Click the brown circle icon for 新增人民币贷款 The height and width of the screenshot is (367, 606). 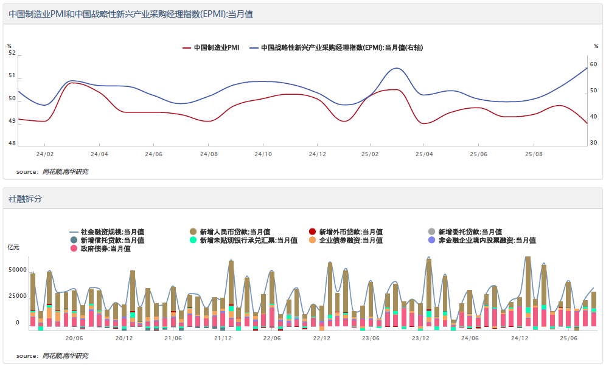click(193, 232)
